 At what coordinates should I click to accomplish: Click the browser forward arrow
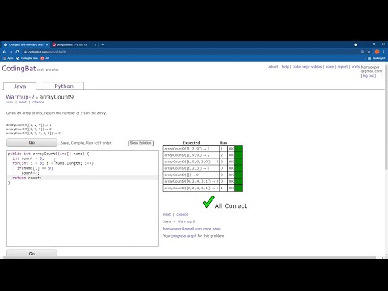point(11,52)
